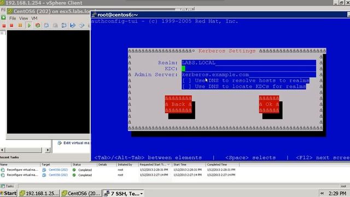Click the horizontal scrollbar right arrow

48,150
